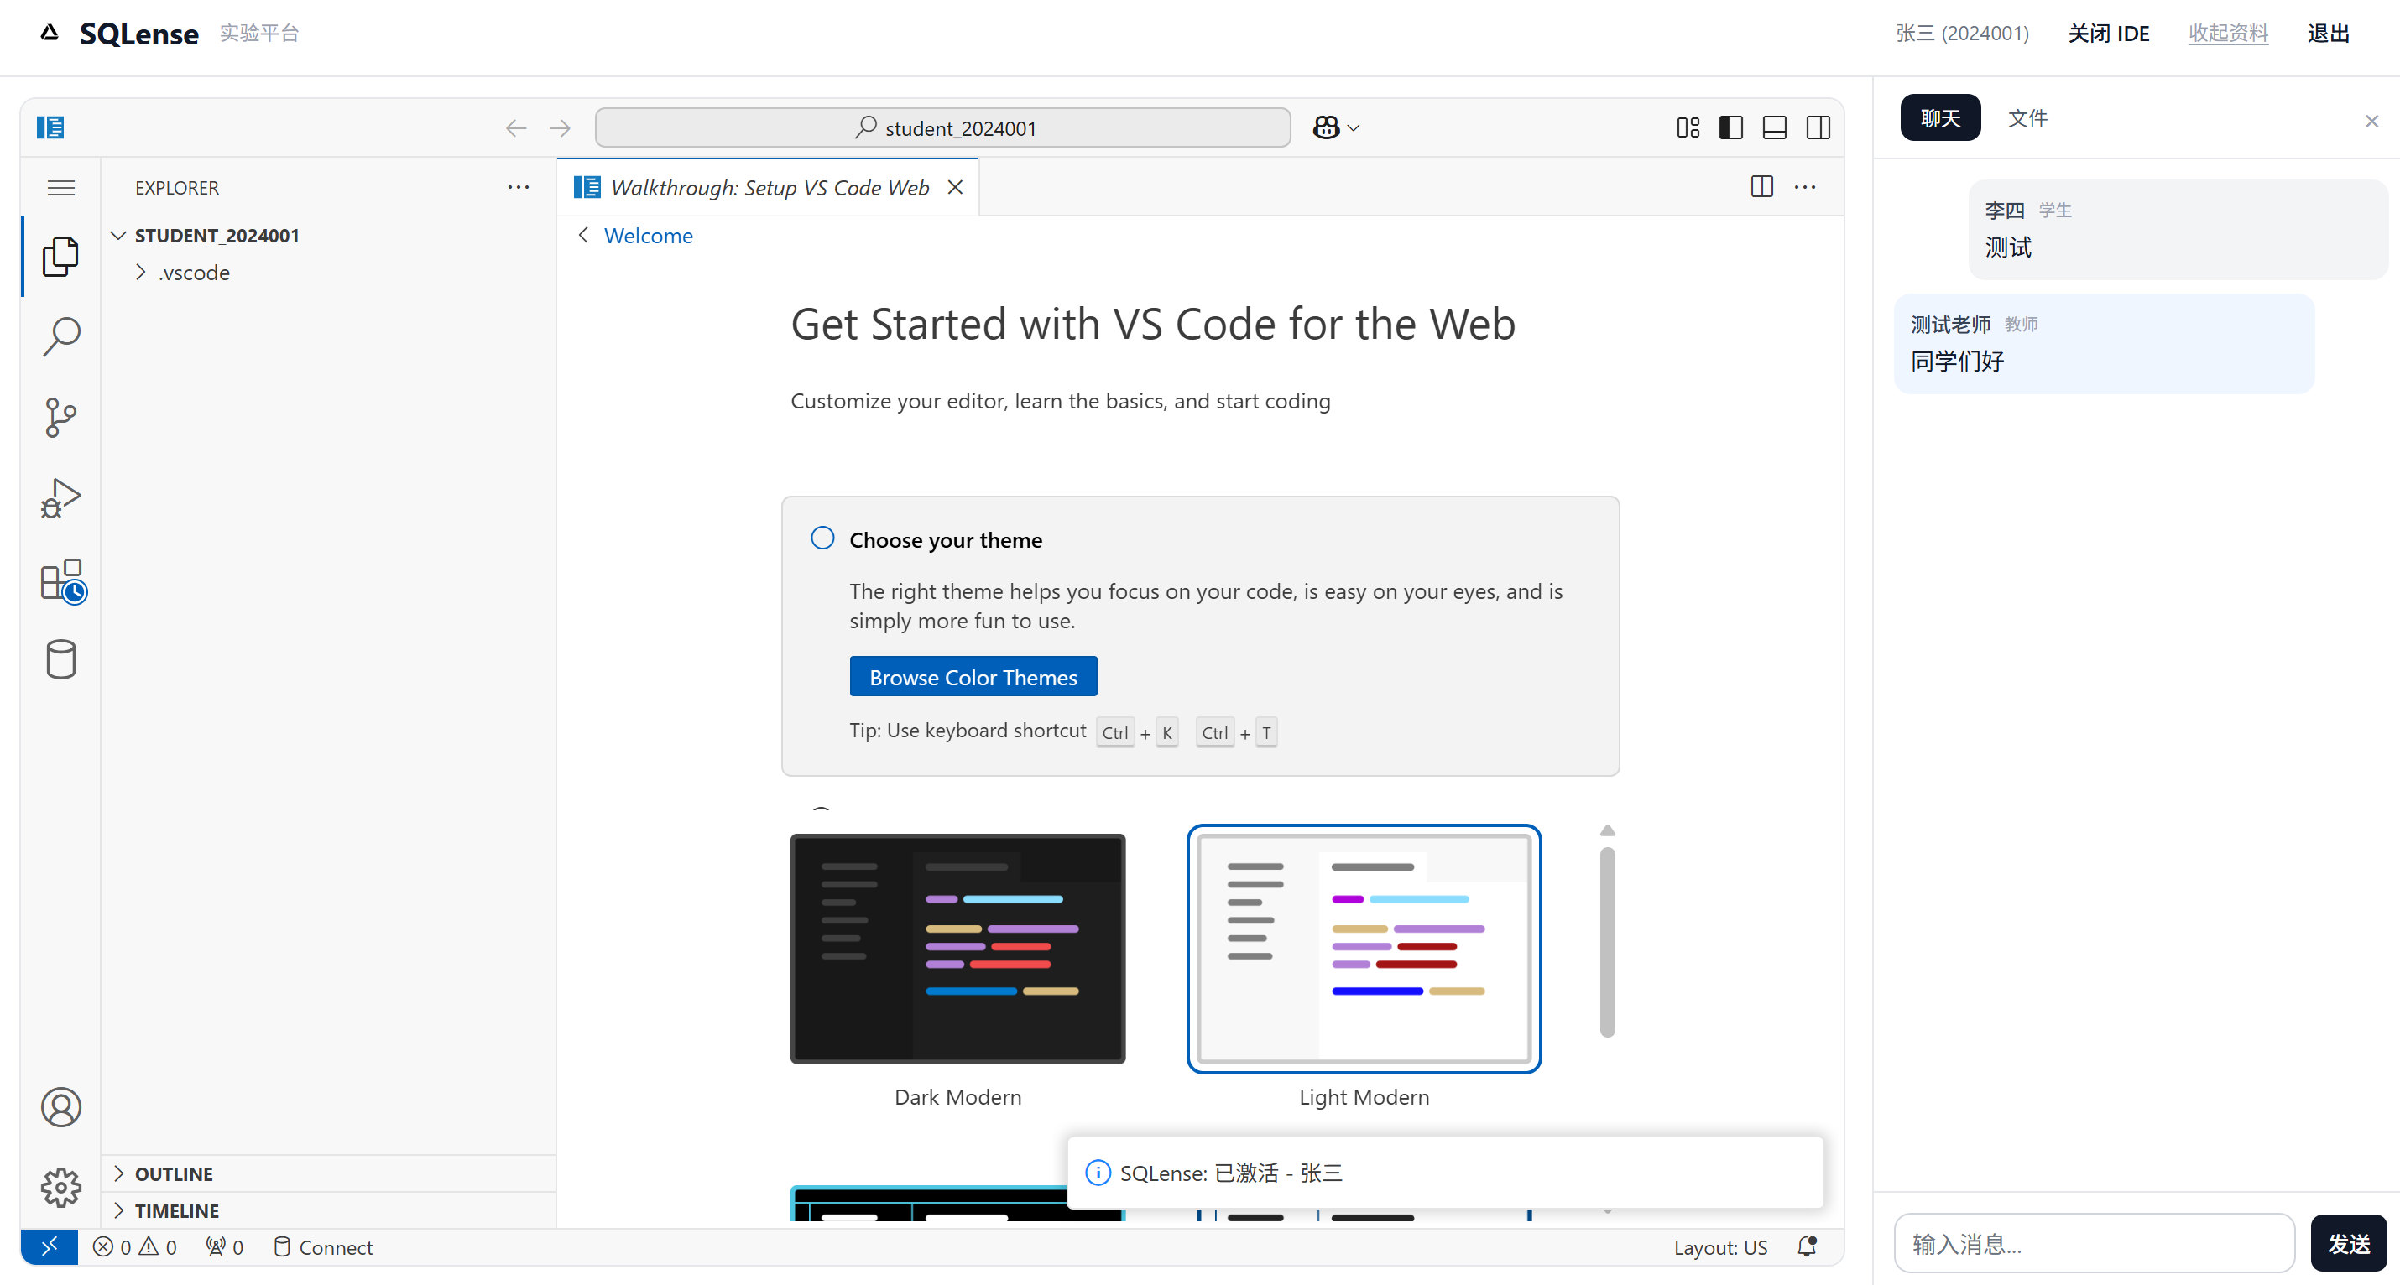
Task: Click the VS Code panel icon above the activity bar
Action: 50,127
